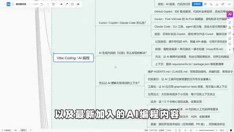Enter fullscreen mode
This screenshot has width=234, height=132.
coord(227,131)
